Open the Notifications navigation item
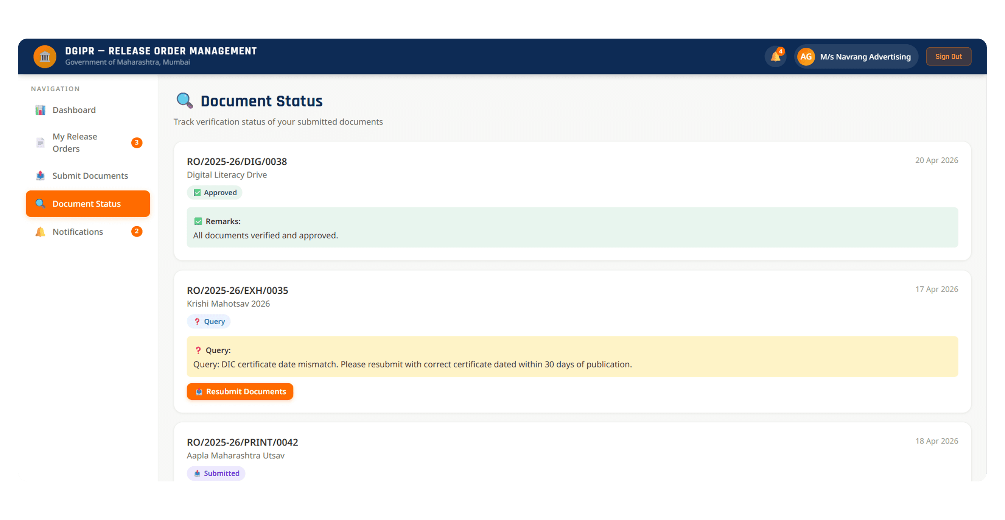Screen dimensions: 1005x520 (88, 232)
